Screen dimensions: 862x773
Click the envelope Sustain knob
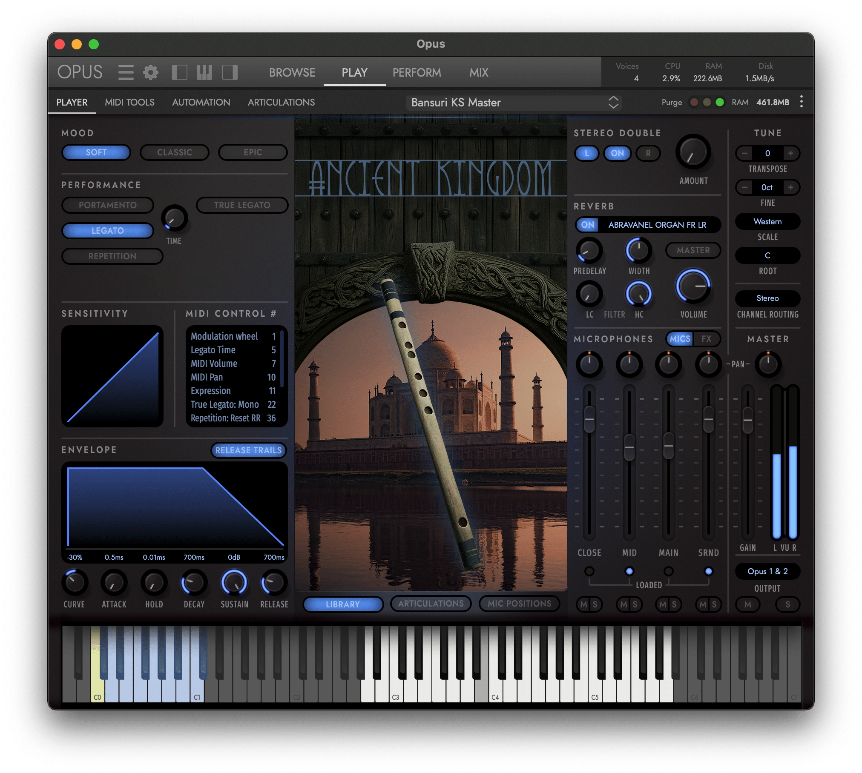[234, 582]
